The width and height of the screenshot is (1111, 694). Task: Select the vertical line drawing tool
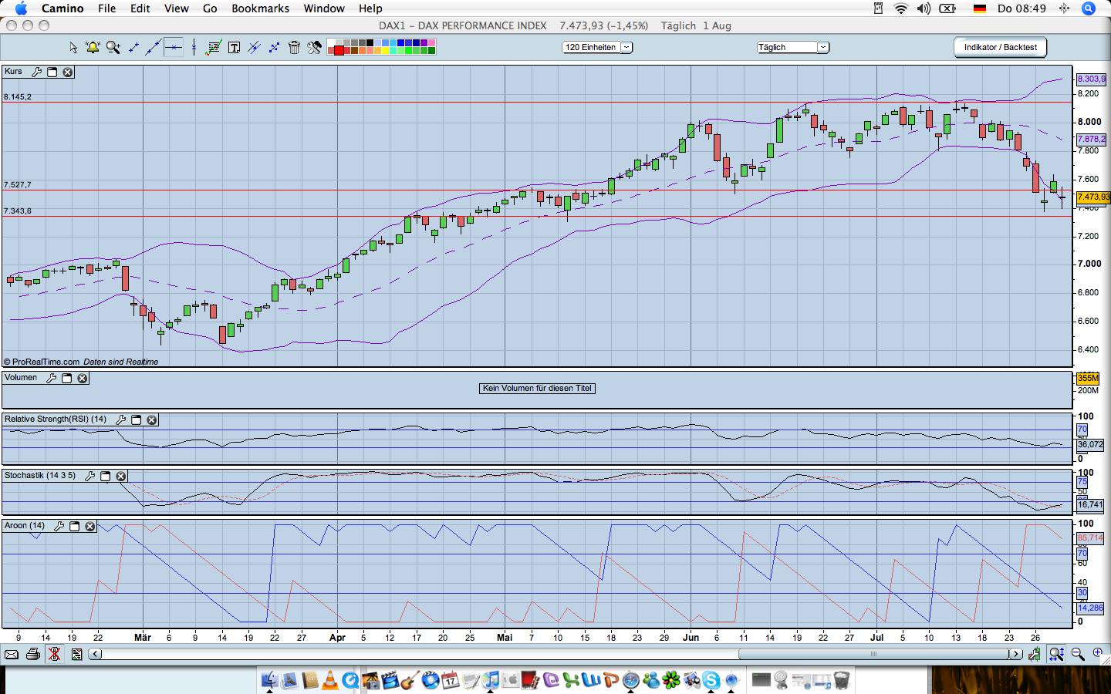[194, 48]
